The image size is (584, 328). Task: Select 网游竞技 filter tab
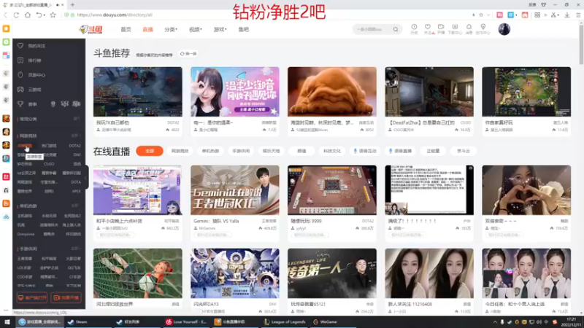coord(180,151)
